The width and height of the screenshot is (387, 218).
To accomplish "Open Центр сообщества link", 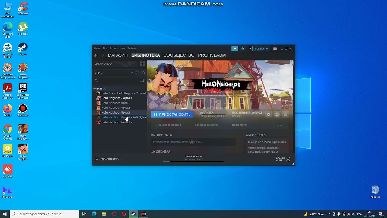I will pyautogui.click(x=207, y=125).
